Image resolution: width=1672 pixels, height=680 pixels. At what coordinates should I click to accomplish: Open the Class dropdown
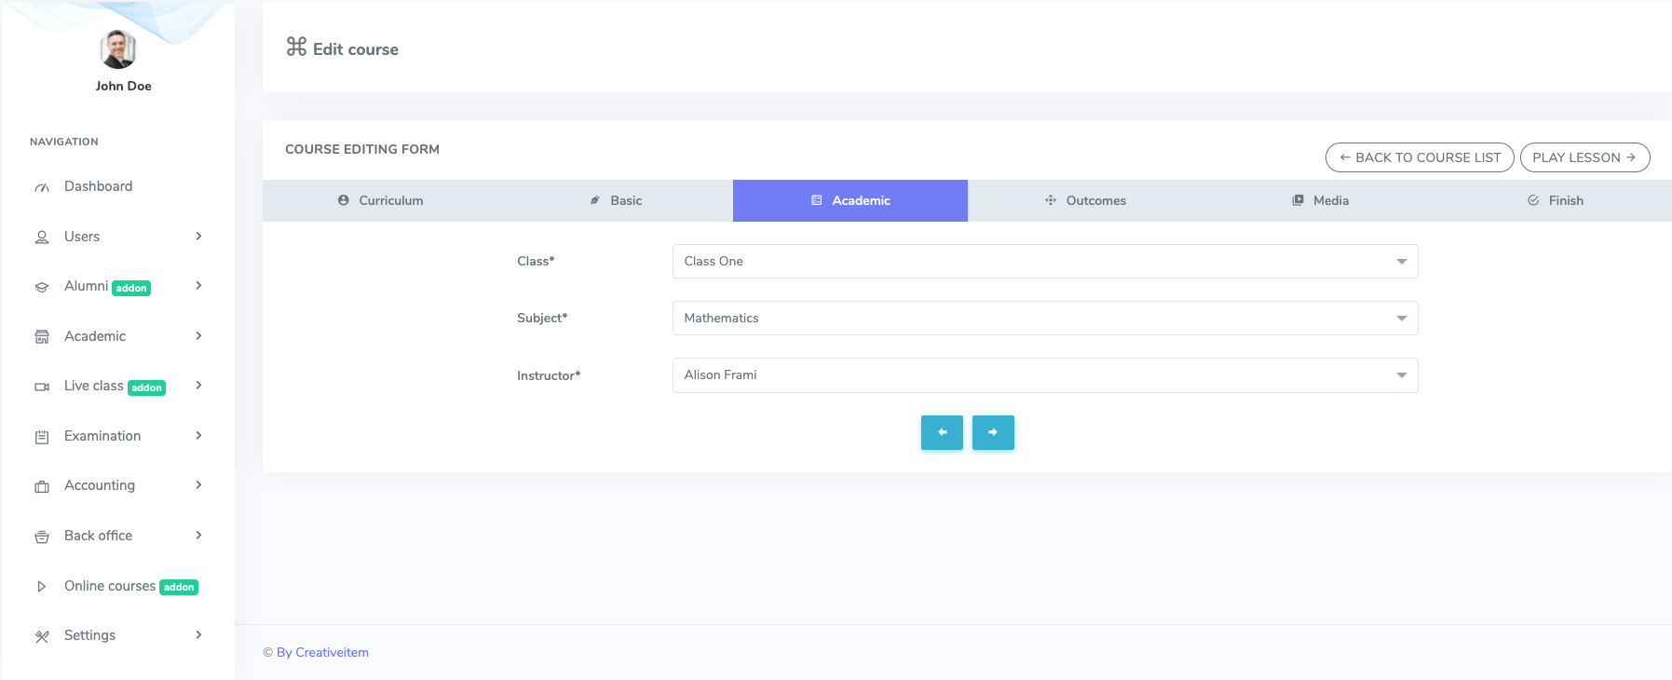pos(1044,262)
